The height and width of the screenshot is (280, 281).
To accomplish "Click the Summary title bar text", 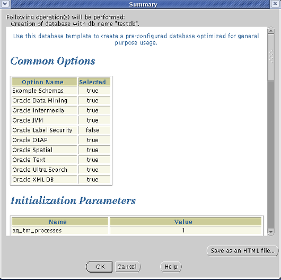I will [143, 4].
